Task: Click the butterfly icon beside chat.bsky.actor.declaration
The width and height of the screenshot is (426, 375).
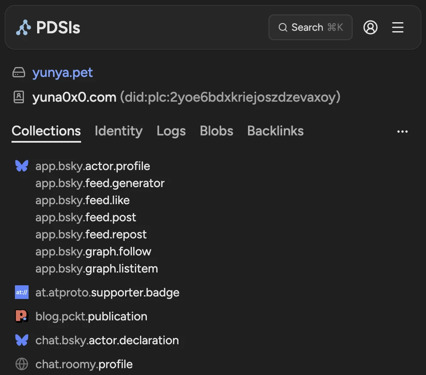Action: 21,340
